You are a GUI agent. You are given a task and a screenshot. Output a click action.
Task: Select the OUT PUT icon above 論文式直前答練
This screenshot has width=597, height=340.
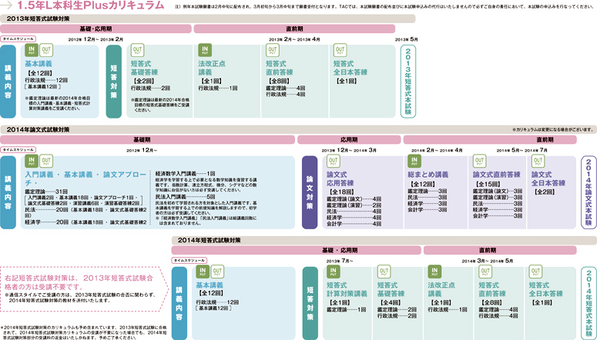point(481,162)
